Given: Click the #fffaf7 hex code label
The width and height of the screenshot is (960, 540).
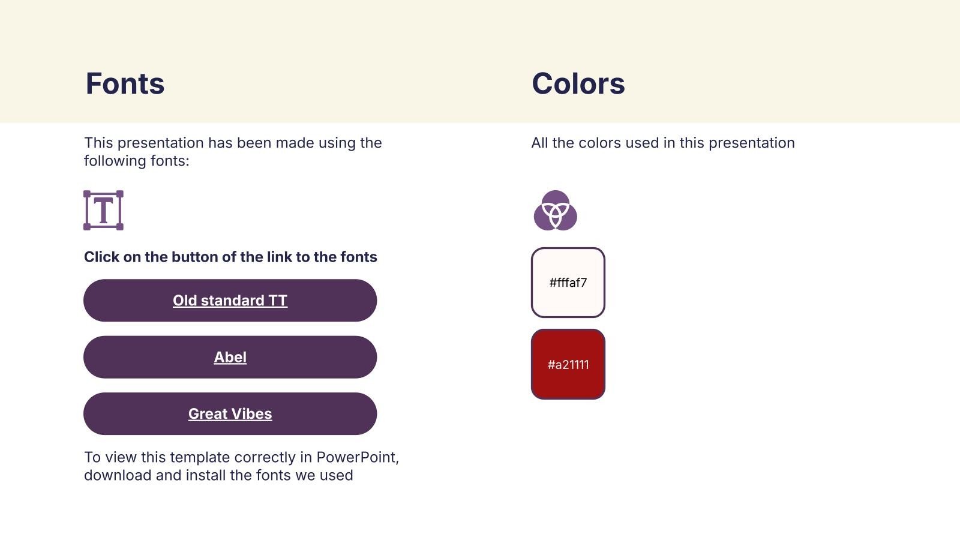Looking at the screenshot, I should tap(568, 283).
